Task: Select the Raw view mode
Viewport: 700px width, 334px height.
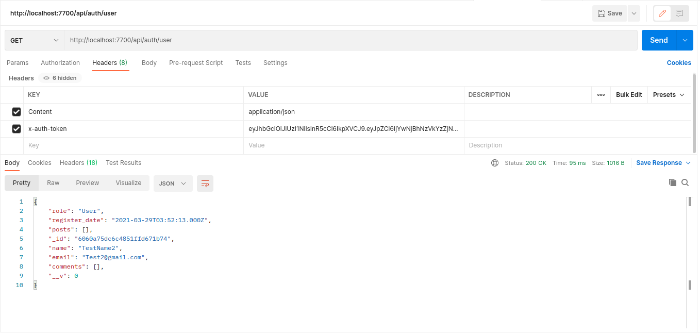Action: (x=53, y=183)
